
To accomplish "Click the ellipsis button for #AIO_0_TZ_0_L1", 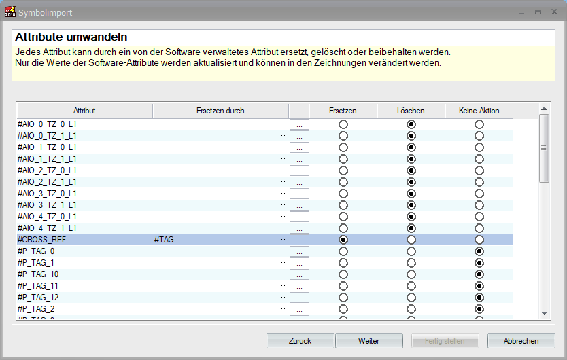I will (299, 124).
